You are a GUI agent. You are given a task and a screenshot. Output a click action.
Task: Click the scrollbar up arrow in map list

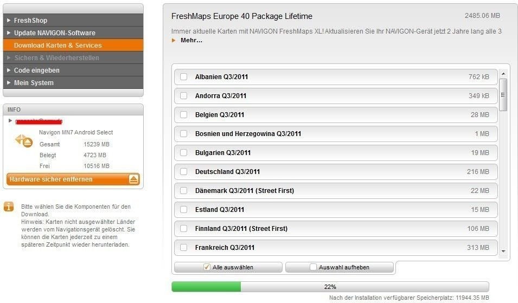pyautogui.click(x=503, y=74)
